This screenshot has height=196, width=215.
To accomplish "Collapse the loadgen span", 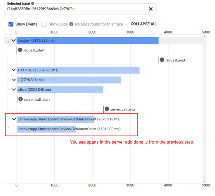I will [x=13, y=40].
